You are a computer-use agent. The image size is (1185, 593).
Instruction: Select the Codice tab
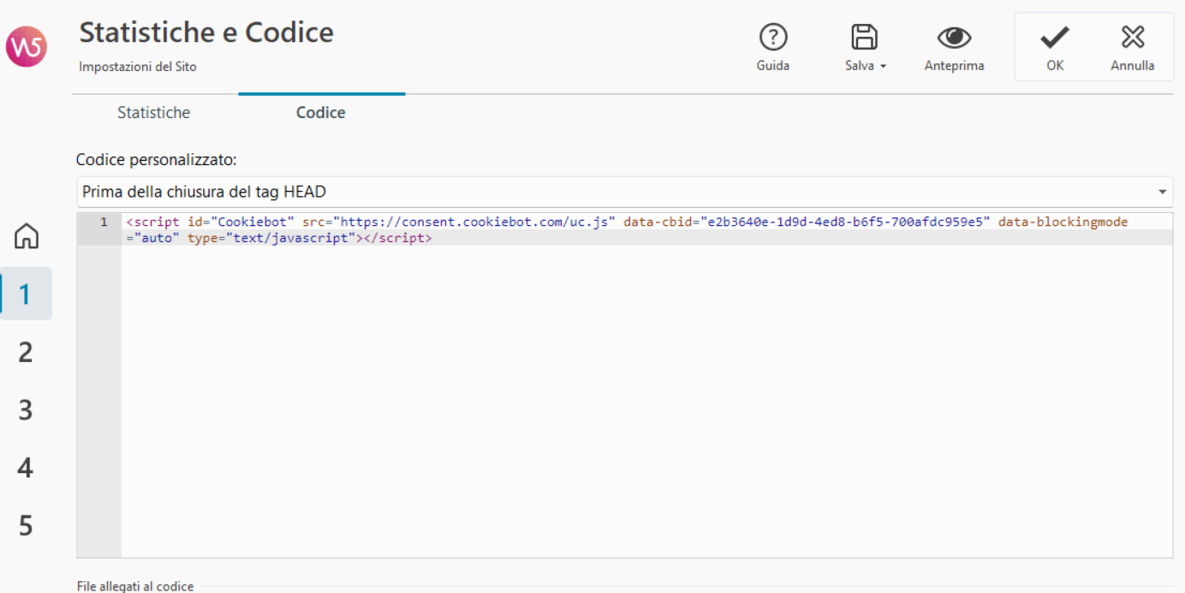coord(320,112)
